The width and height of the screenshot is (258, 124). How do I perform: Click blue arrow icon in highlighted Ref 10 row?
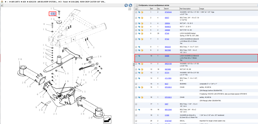click(x=139, y=56)
